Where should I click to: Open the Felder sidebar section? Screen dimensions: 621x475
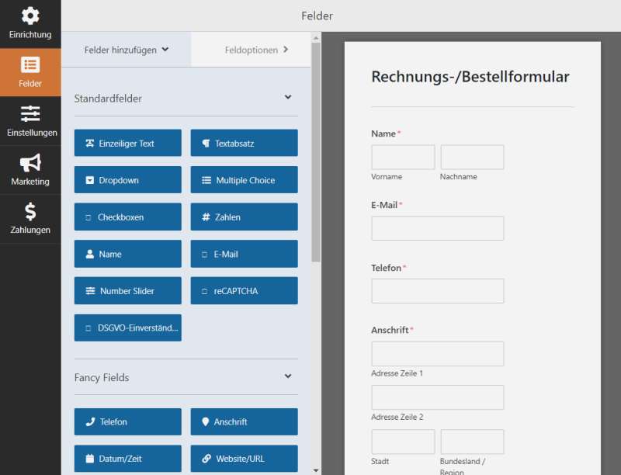(x=30, y=72)
